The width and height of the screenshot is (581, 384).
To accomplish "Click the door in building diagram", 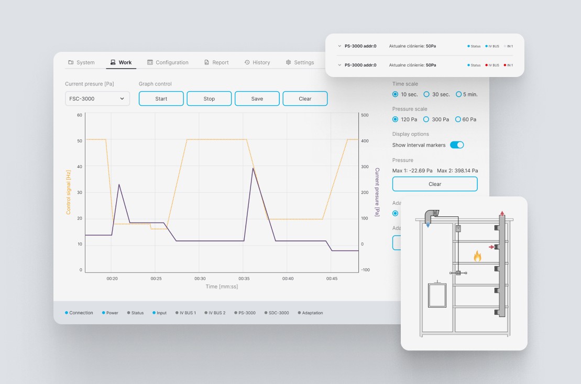I will pos(437,295).
